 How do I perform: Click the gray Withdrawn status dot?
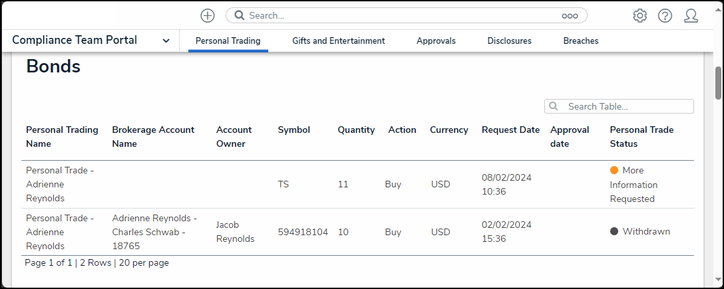[614, 231]
